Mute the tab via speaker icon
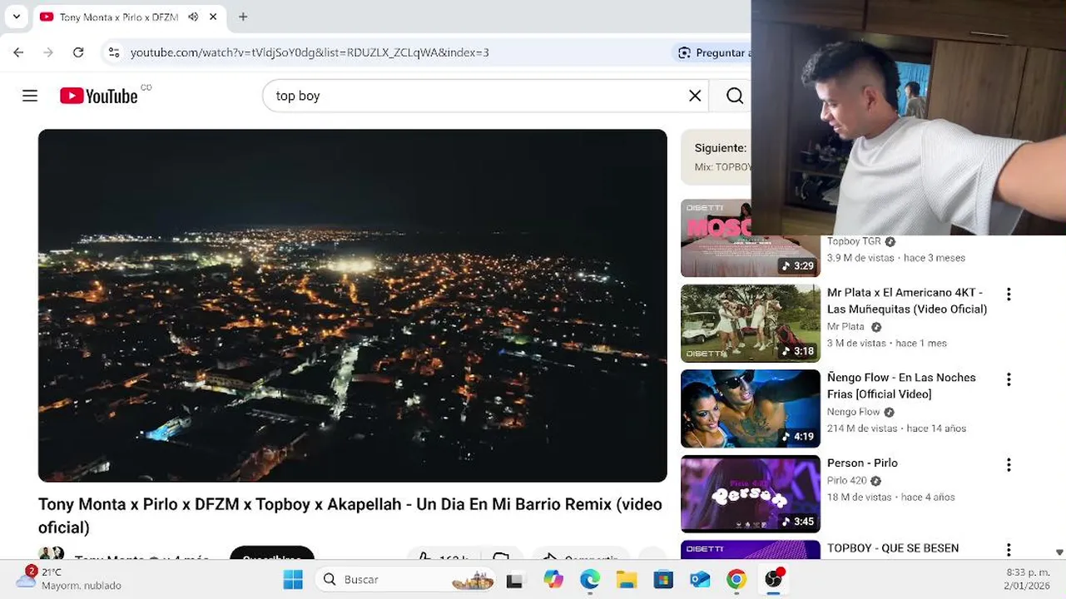Viewport: 1066px width, 599px height. click(193, 17)
